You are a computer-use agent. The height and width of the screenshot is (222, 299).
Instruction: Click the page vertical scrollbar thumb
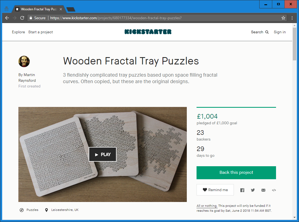click(295, 44)
